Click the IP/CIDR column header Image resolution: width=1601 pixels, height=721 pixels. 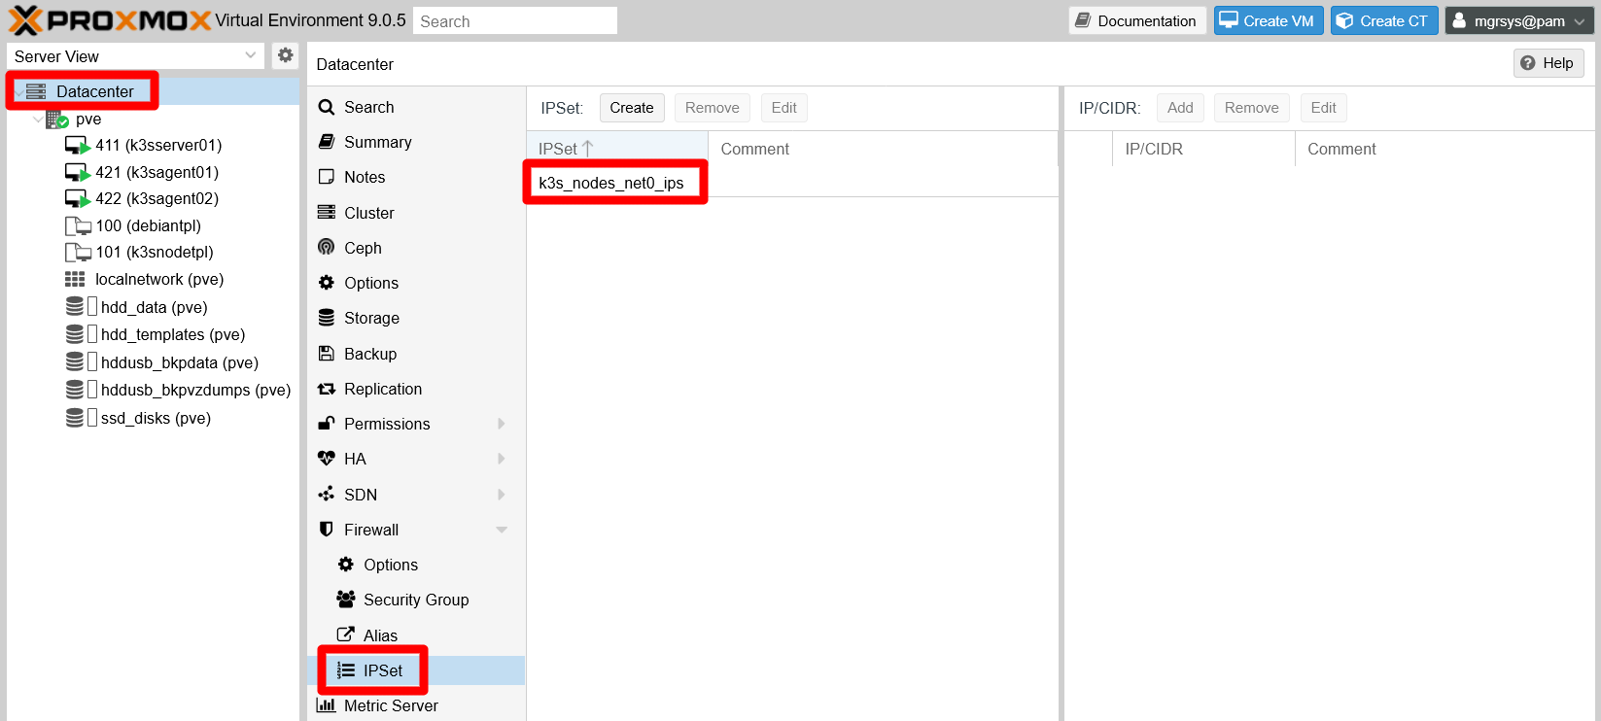point(1203,149)
